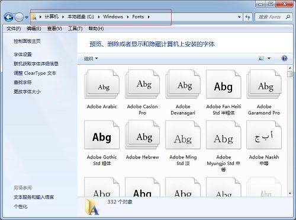Select the Adobe Gothic Std font icon
This screenshot has height=220, width=296.
[x=102, y=135]
